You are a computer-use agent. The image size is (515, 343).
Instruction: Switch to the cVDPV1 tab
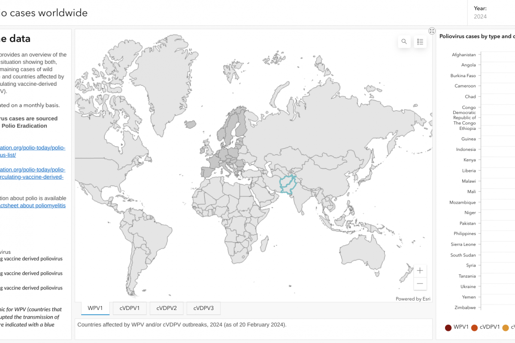point(130,308)
